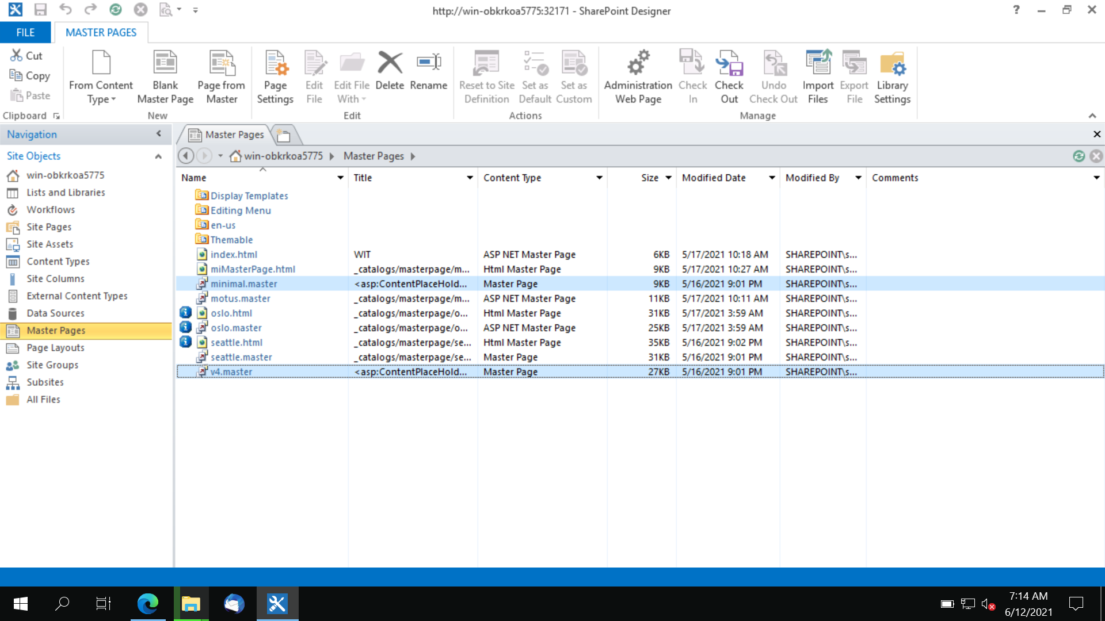1105x621 pixels.
Task: Open Subsites in navigation
Action: click(x=45, y=382)
